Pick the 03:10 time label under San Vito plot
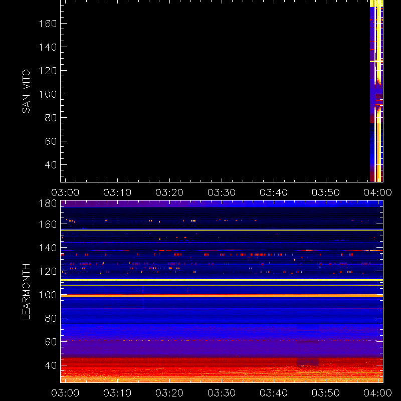Viewport: 401px width, 401px height. click(x=117, y=192)
